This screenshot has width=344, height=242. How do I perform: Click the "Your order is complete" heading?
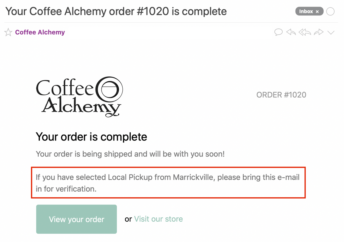coord(91,137)
